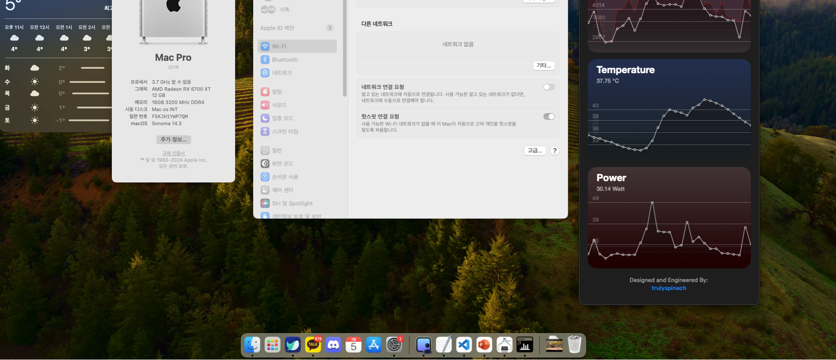Launch Visual Studio Code from Dock
The image size is (836, 360).
tap(464, 345)
